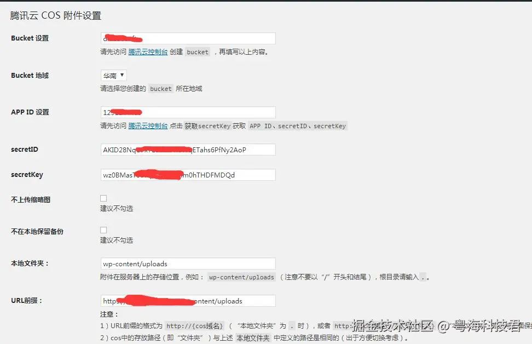The height and width of the screenshot is (344, 532).
Task: Focus the Bucket 设置 input field
Action: (188, 38)
